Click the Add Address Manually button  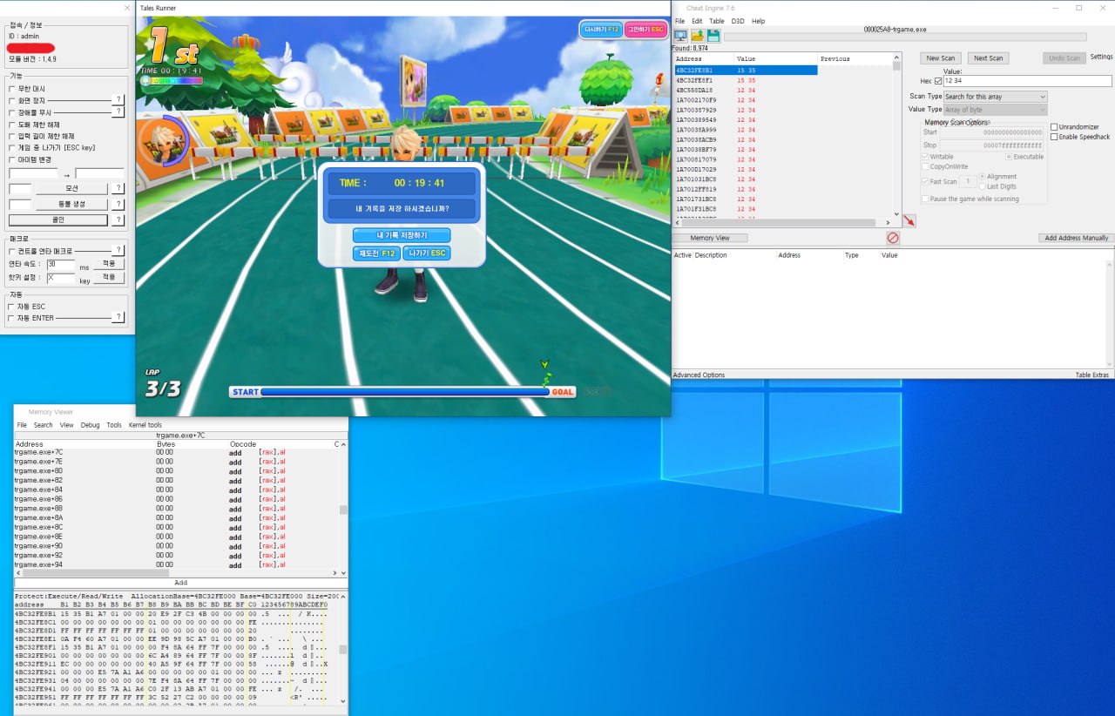tap(1076, 238)
